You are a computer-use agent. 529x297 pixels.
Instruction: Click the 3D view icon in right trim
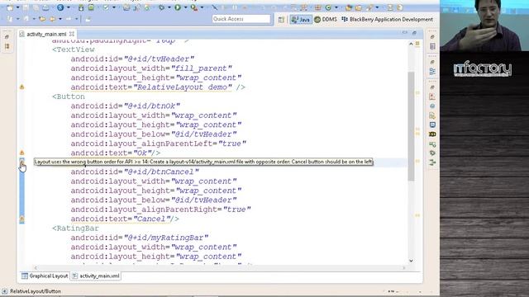pos(432,134)
